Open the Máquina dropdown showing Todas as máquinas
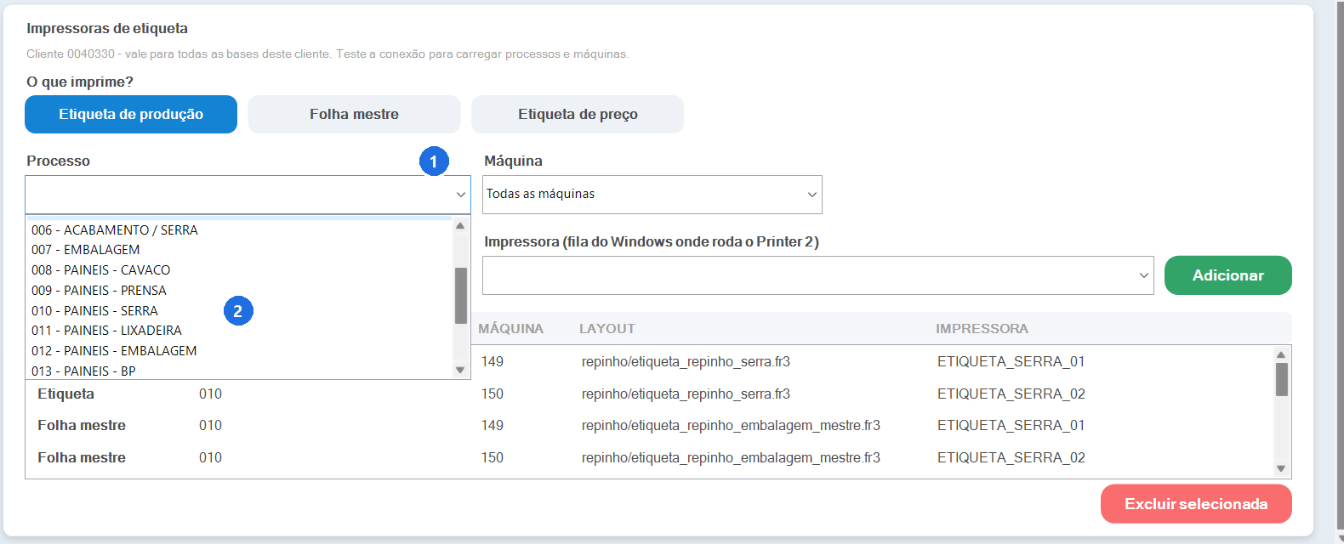 point(652,195)
